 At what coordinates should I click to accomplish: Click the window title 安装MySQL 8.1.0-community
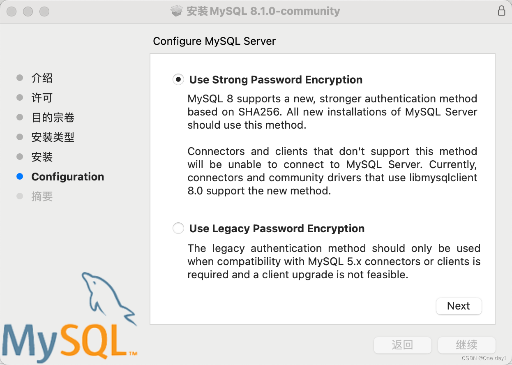point(263,11)
